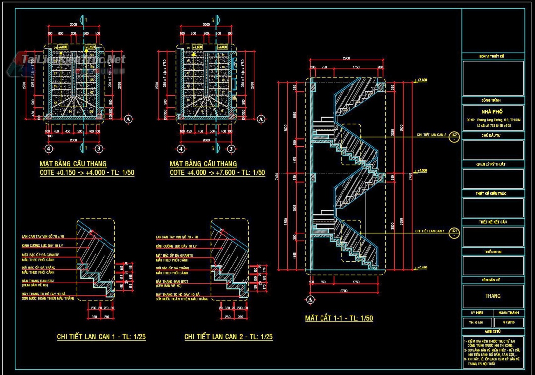Select the 'COTE +0.150 -> +4.000' plan title
The image size is (535, 375).
coord(87,173)
